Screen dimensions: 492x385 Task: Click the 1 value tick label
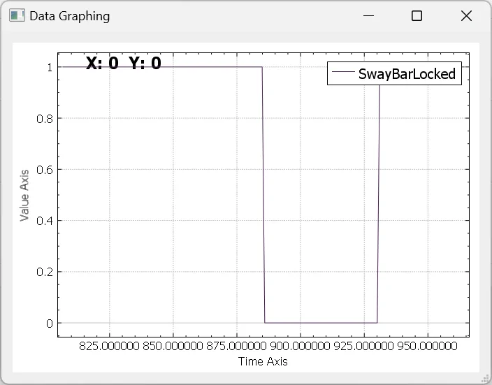click(50, 68)
